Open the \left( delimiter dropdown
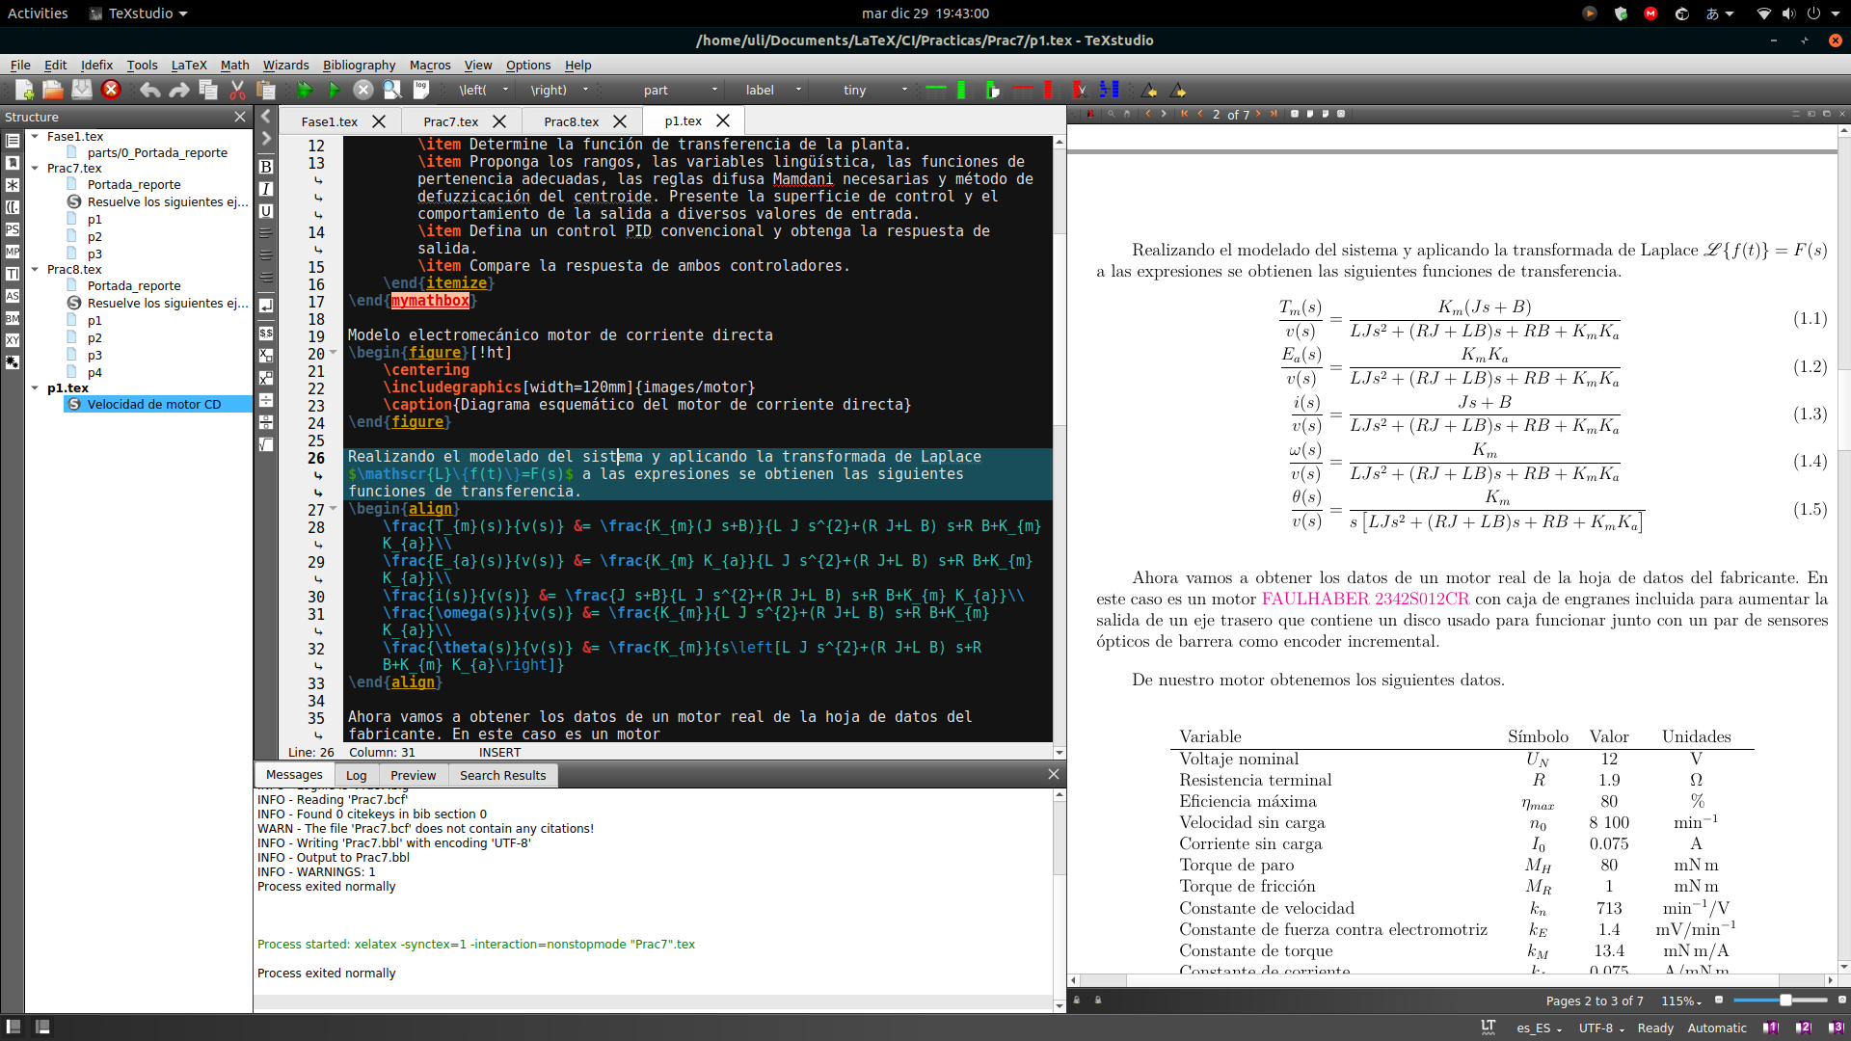Viewport: 1851px width, 1041px height. point(505,90)
